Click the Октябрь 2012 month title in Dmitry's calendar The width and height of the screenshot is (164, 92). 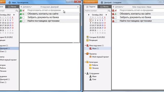pyautogui.click(x=97, y=15)
